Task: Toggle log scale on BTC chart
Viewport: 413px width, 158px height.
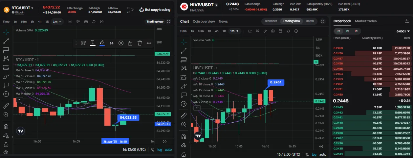Action: pos(160,149)
